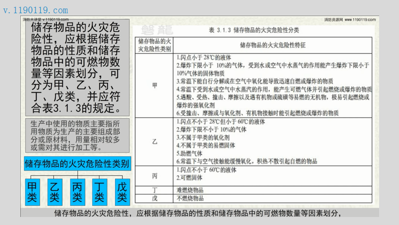
Task: Click the line 2.爆炸下限小于 10%的气体
Action: pos(273,69)
